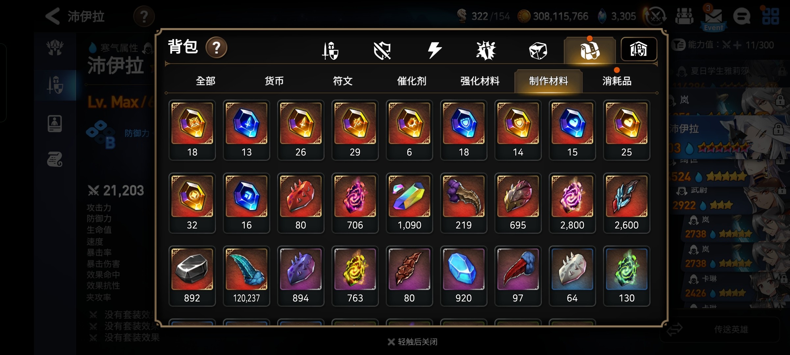Select the rainbow crystal item with 1,090
This screenshot has height=355, width=790.
pos(409,203)
